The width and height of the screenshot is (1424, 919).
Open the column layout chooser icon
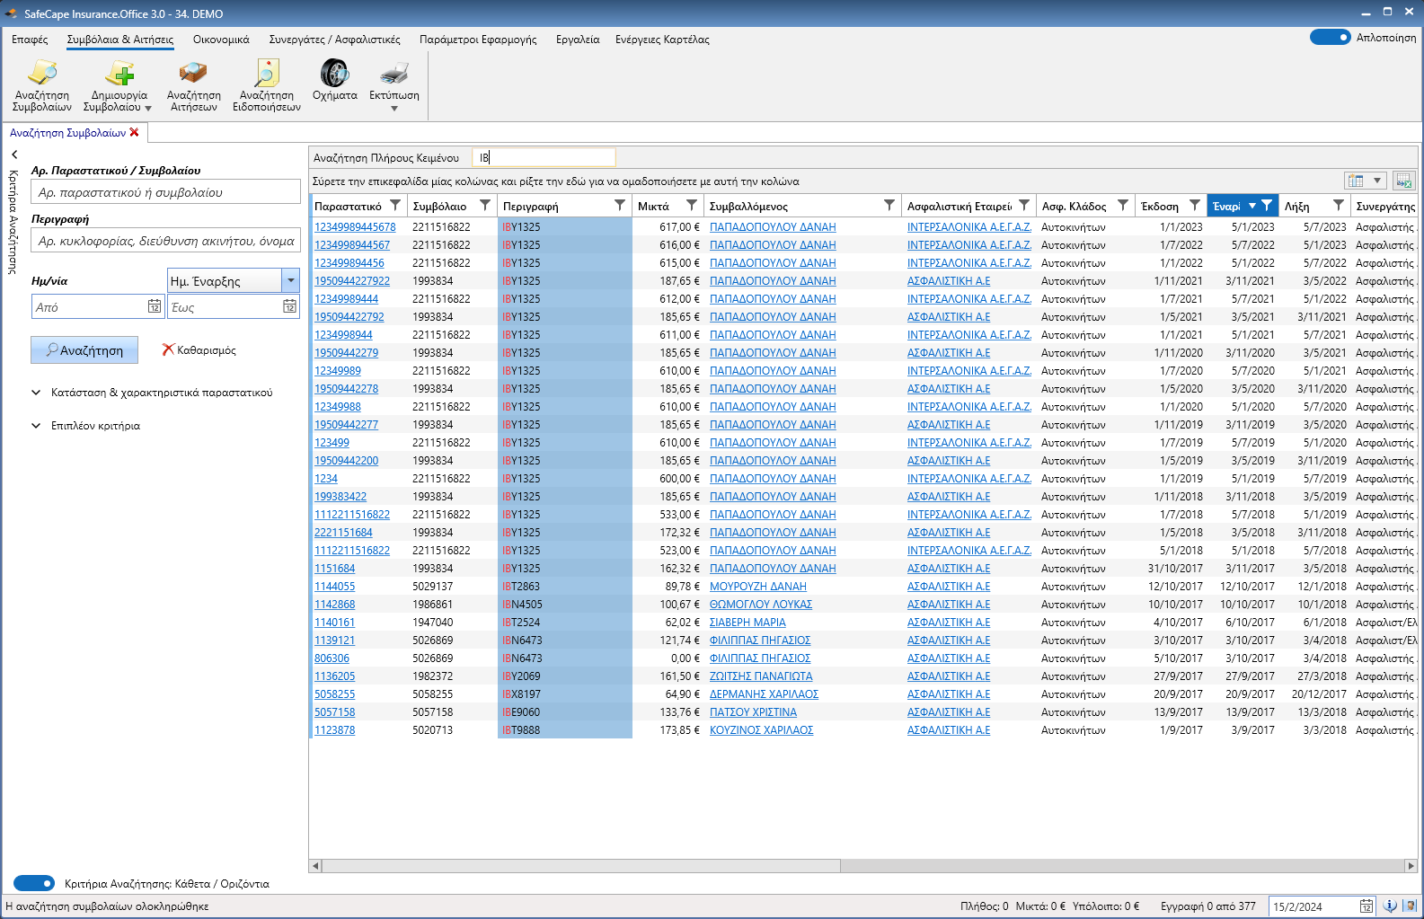click(x=1356, y=181)
